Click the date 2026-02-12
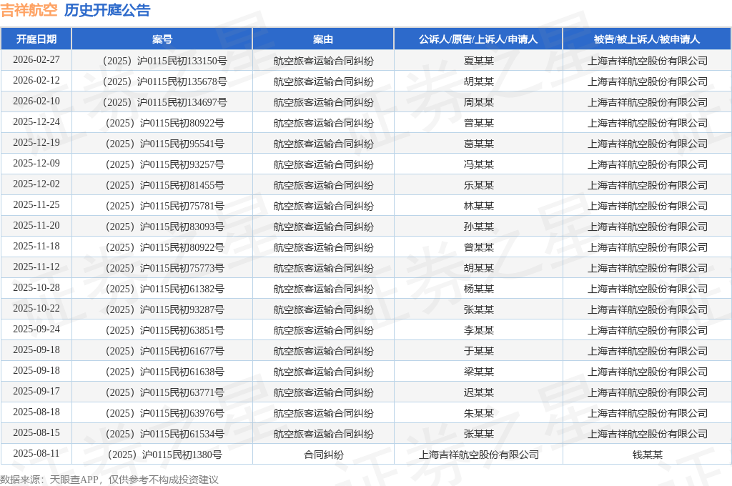 [36, 81]
